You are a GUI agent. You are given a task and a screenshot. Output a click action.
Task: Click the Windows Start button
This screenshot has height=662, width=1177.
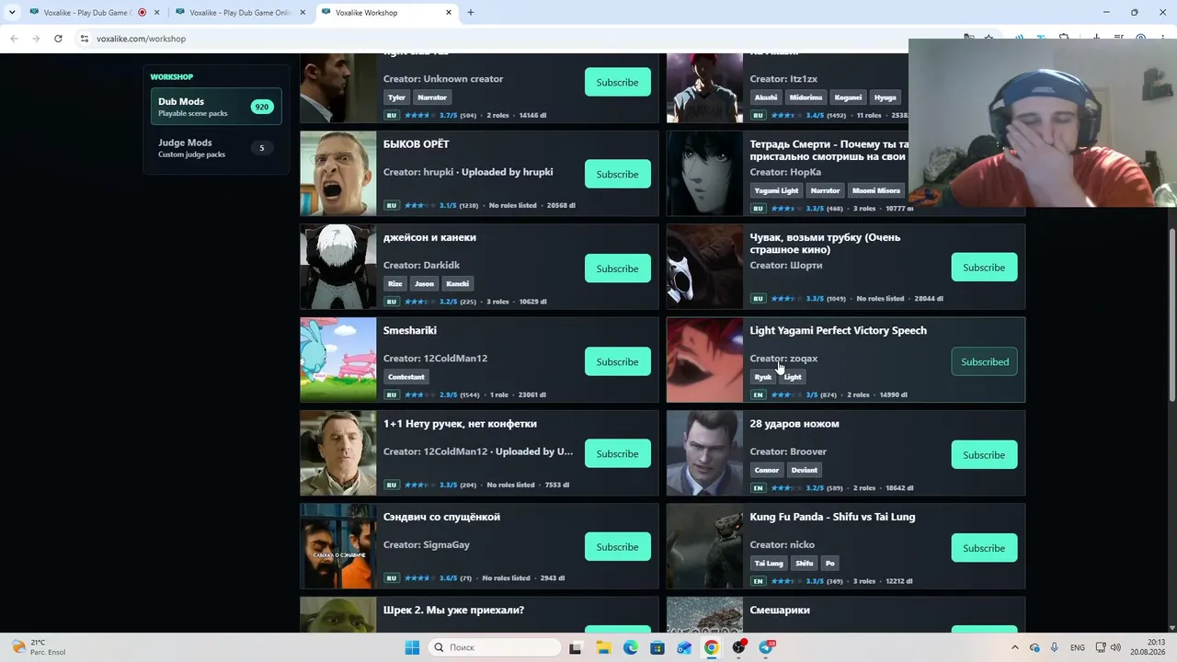pos(412,647)
